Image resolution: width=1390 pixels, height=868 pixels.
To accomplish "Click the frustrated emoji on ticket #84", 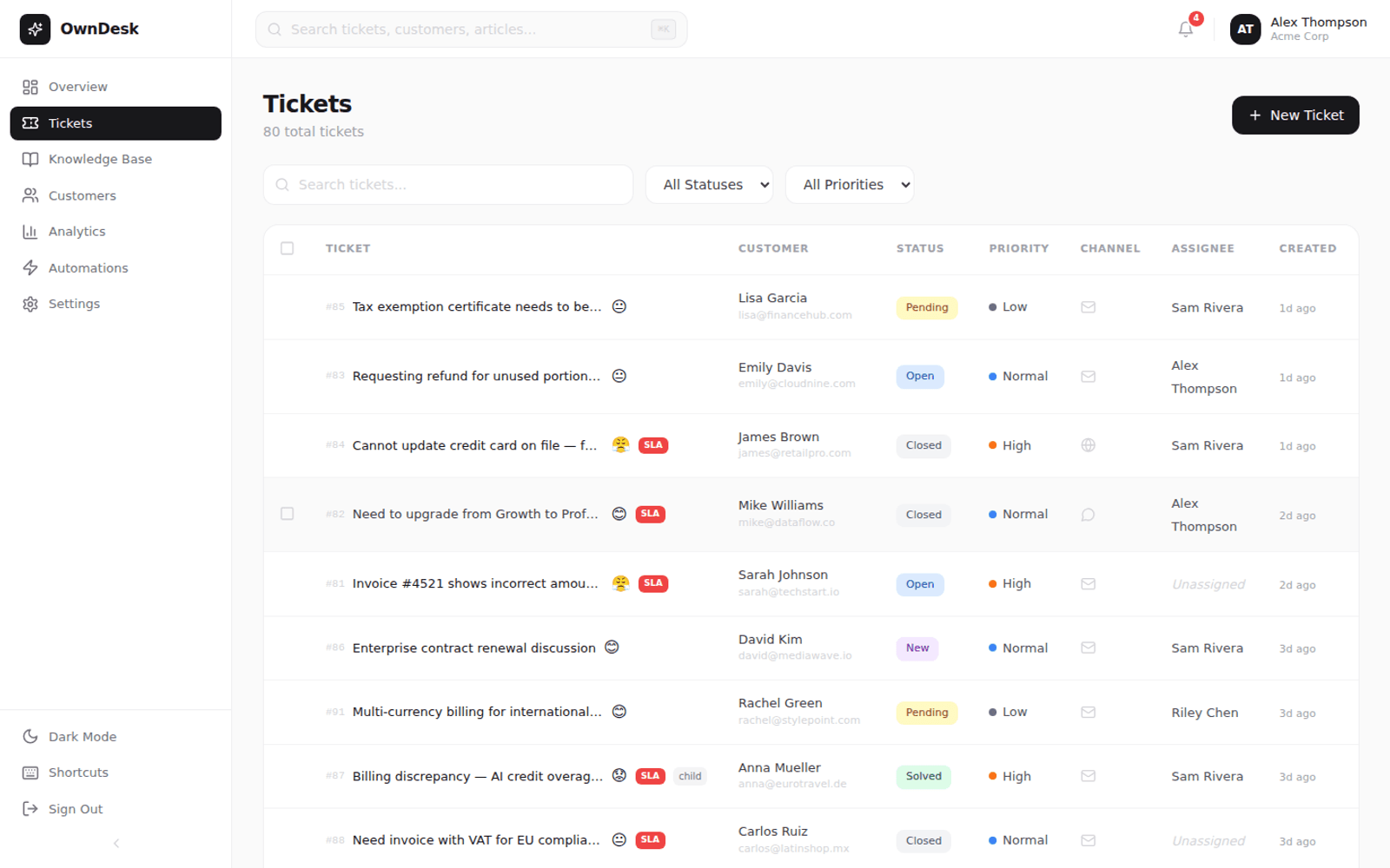I will click(620, 444).
